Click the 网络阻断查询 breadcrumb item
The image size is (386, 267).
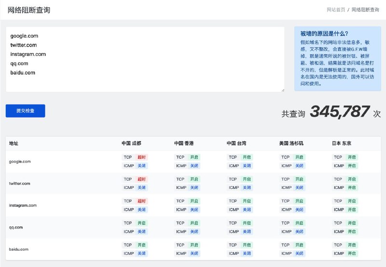click(365, 10)
